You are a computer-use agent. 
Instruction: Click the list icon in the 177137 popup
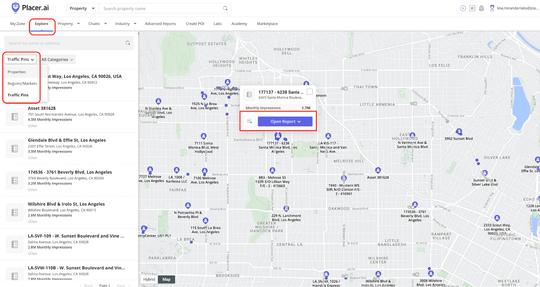point(249,95)
